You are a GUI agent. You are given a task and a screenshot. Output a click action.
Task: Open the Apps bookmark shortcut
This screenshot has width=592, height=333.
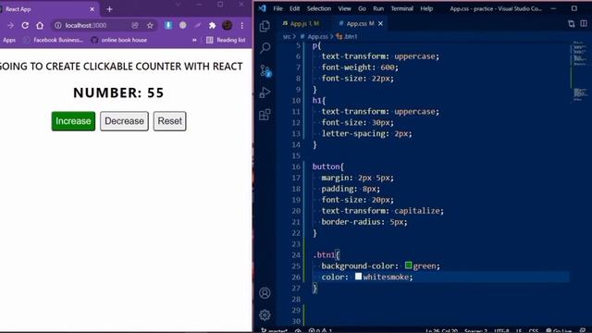8,40
